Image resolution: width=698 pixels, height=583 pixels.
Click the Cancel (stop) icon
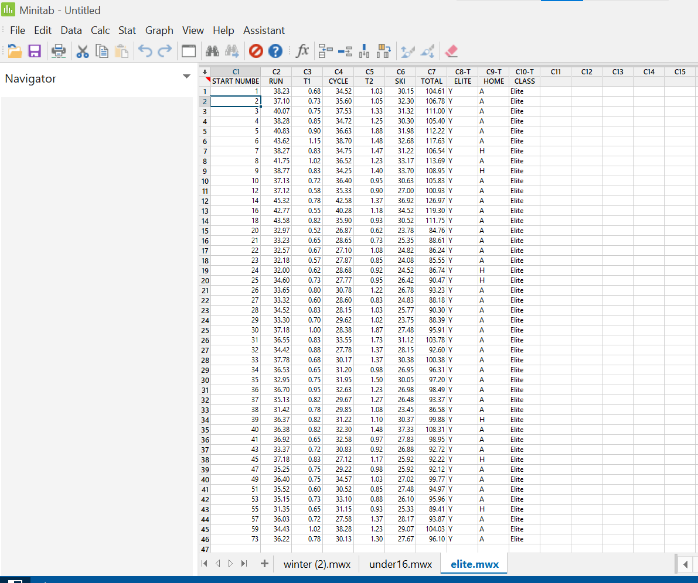[x=256, y=51]
